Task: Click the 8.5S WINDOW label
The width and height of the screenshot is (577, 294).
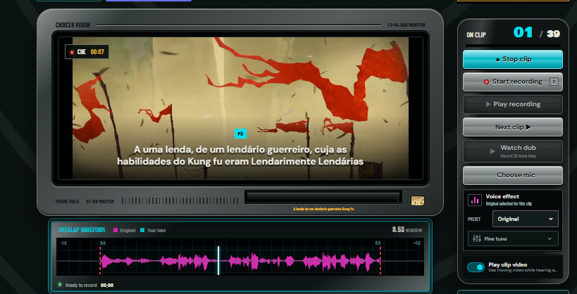Action: (407, 230)
